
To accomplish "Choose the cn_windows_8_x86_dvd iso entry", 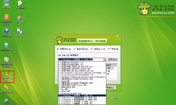I will pyautogui.click(x=82, y=75).
